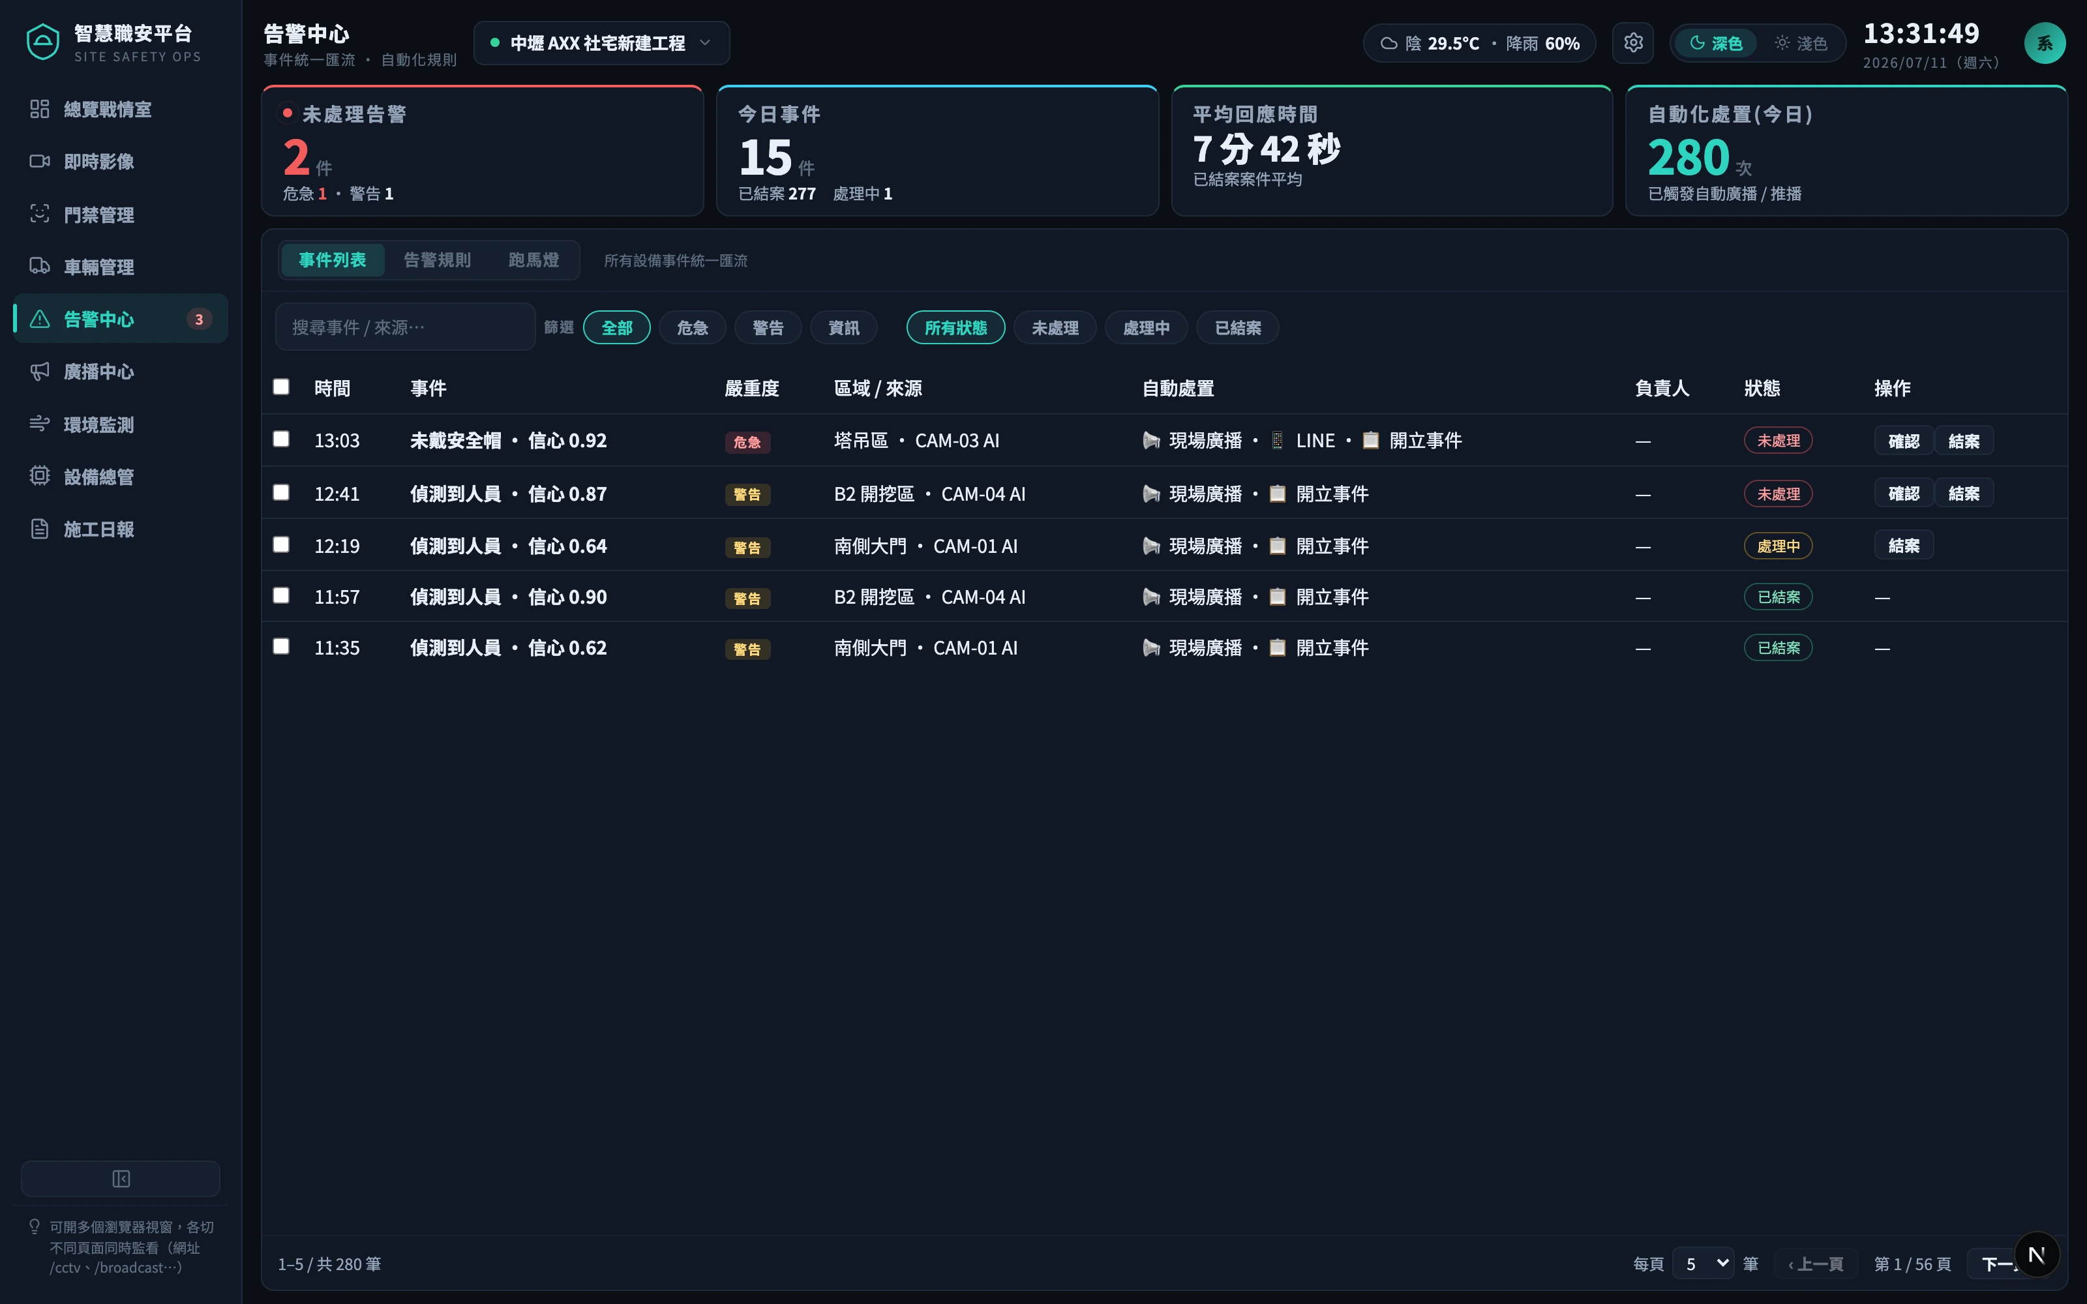Click the 智慧職安平台 shield logo
2087x1304 pixels.
(x=42, y=42)
